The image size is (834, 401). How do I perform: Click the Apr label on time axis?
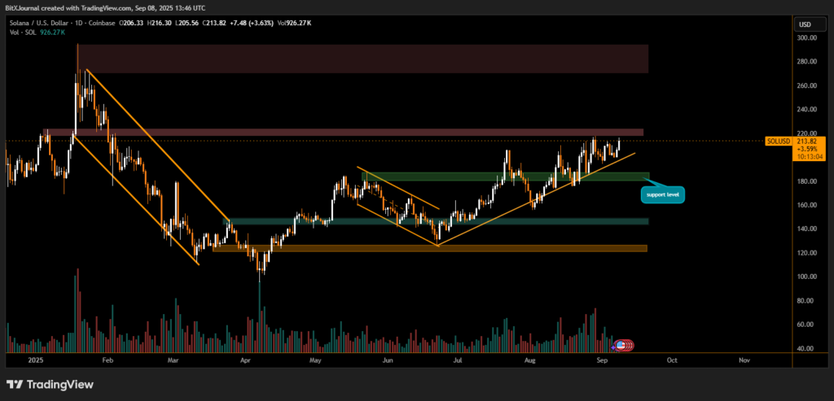pyautogui.click(x=245, y=359)
